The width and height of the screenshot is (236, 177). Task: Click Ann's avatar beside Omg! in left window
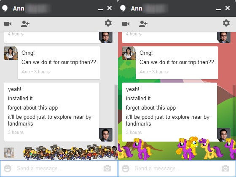pyautogui.click(x=11, y=53)
